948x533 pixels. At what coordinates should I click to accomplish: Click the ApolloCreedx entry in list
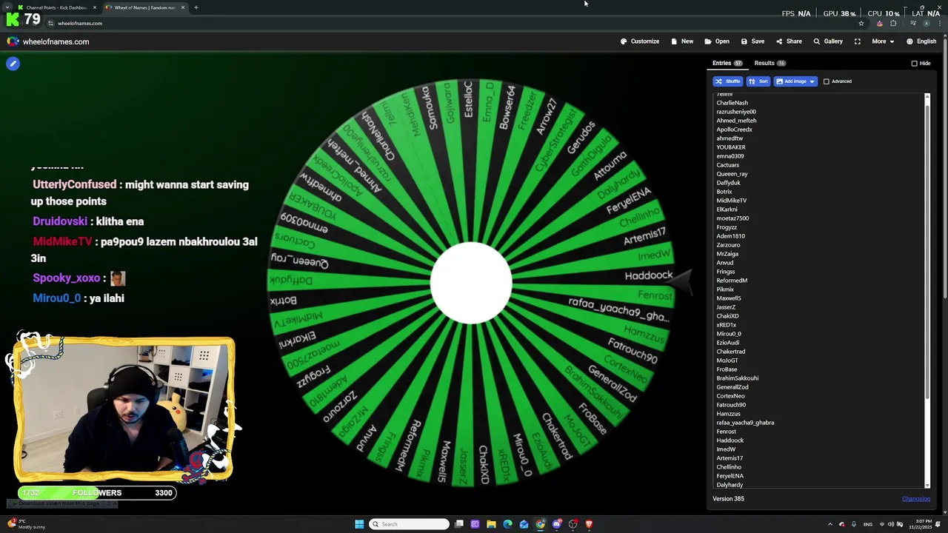tap(734, 130)
